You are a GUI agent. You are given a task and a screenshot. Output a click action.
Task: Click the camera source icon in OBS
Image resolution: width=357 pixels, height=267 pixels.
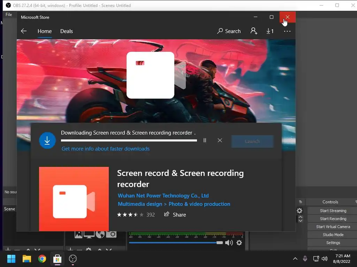pyautogui.click(x=111, y=235)
